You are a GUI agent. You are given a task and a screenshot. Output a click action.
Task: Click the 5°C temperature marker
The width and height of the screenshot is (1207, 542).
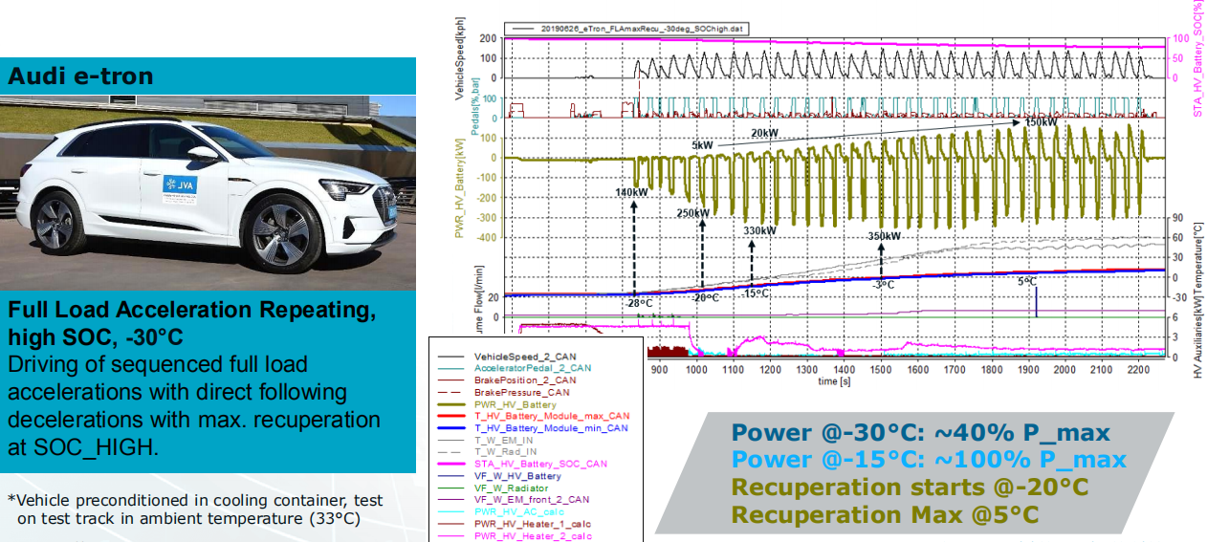tap(1026, 282)
